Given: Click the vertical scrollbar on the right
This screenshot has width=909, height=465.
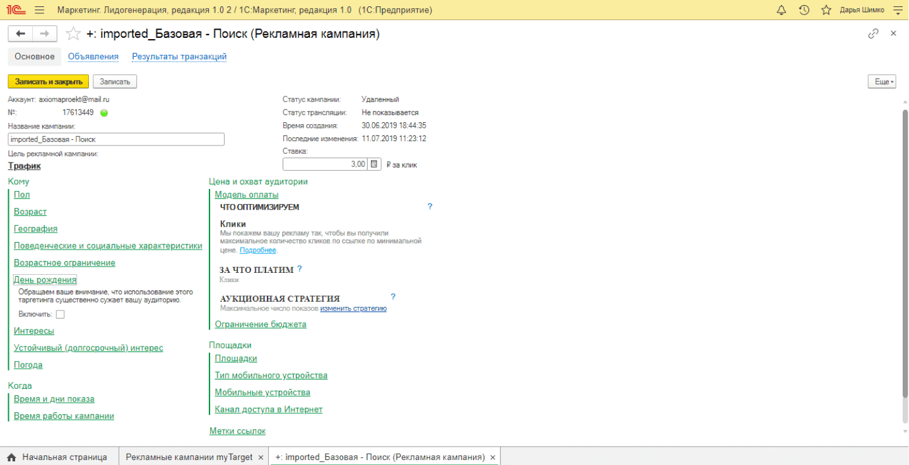Looking at the screenshot, I should pos(905,252).
